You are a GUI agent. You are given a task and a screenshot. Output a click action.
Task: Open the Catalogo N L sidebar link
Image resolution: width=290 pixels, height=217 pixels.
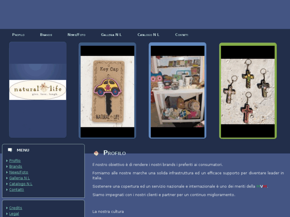21,184
